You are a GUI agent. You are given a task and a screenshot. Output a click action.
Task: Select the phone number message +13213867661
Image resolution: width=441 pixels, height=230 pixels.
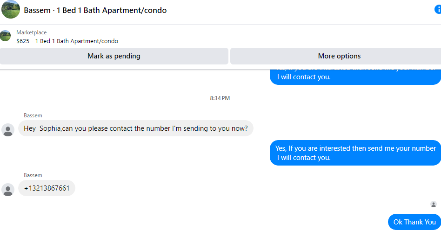pos(47,188)
